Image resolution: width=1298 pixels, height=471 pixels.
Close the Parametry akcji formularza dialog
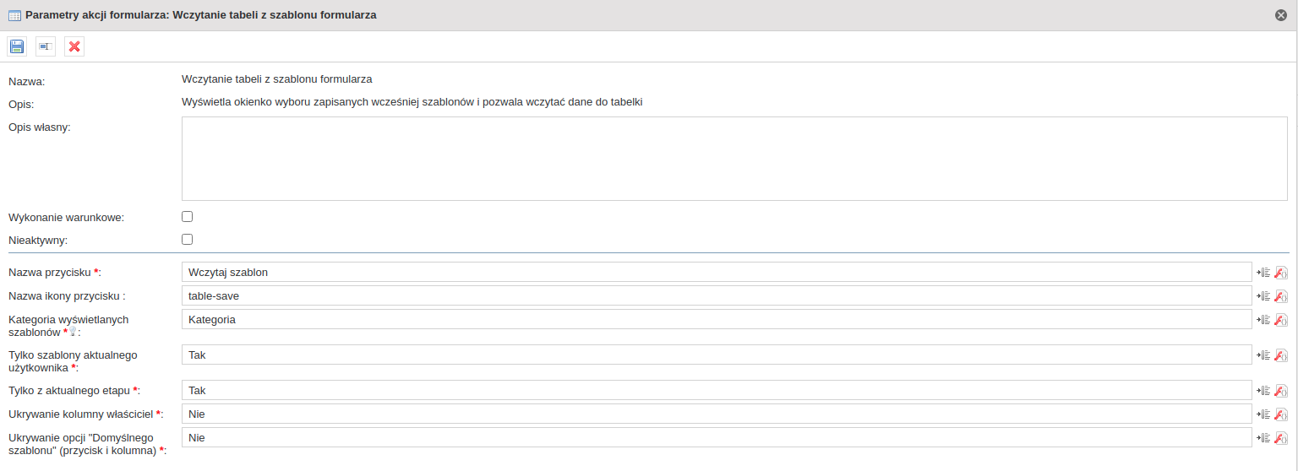click(x=1281, y=15)
